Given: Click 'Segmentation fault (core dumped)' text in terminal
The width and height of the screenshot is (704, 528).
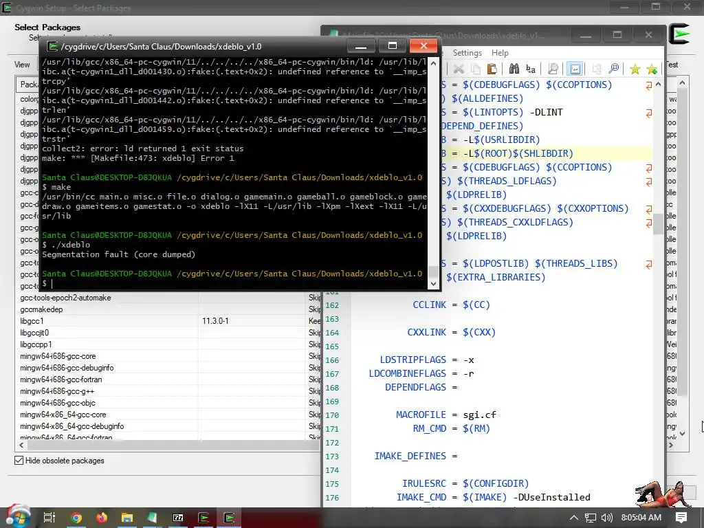Looking at the screenshot, I should [x=118, y=254].
